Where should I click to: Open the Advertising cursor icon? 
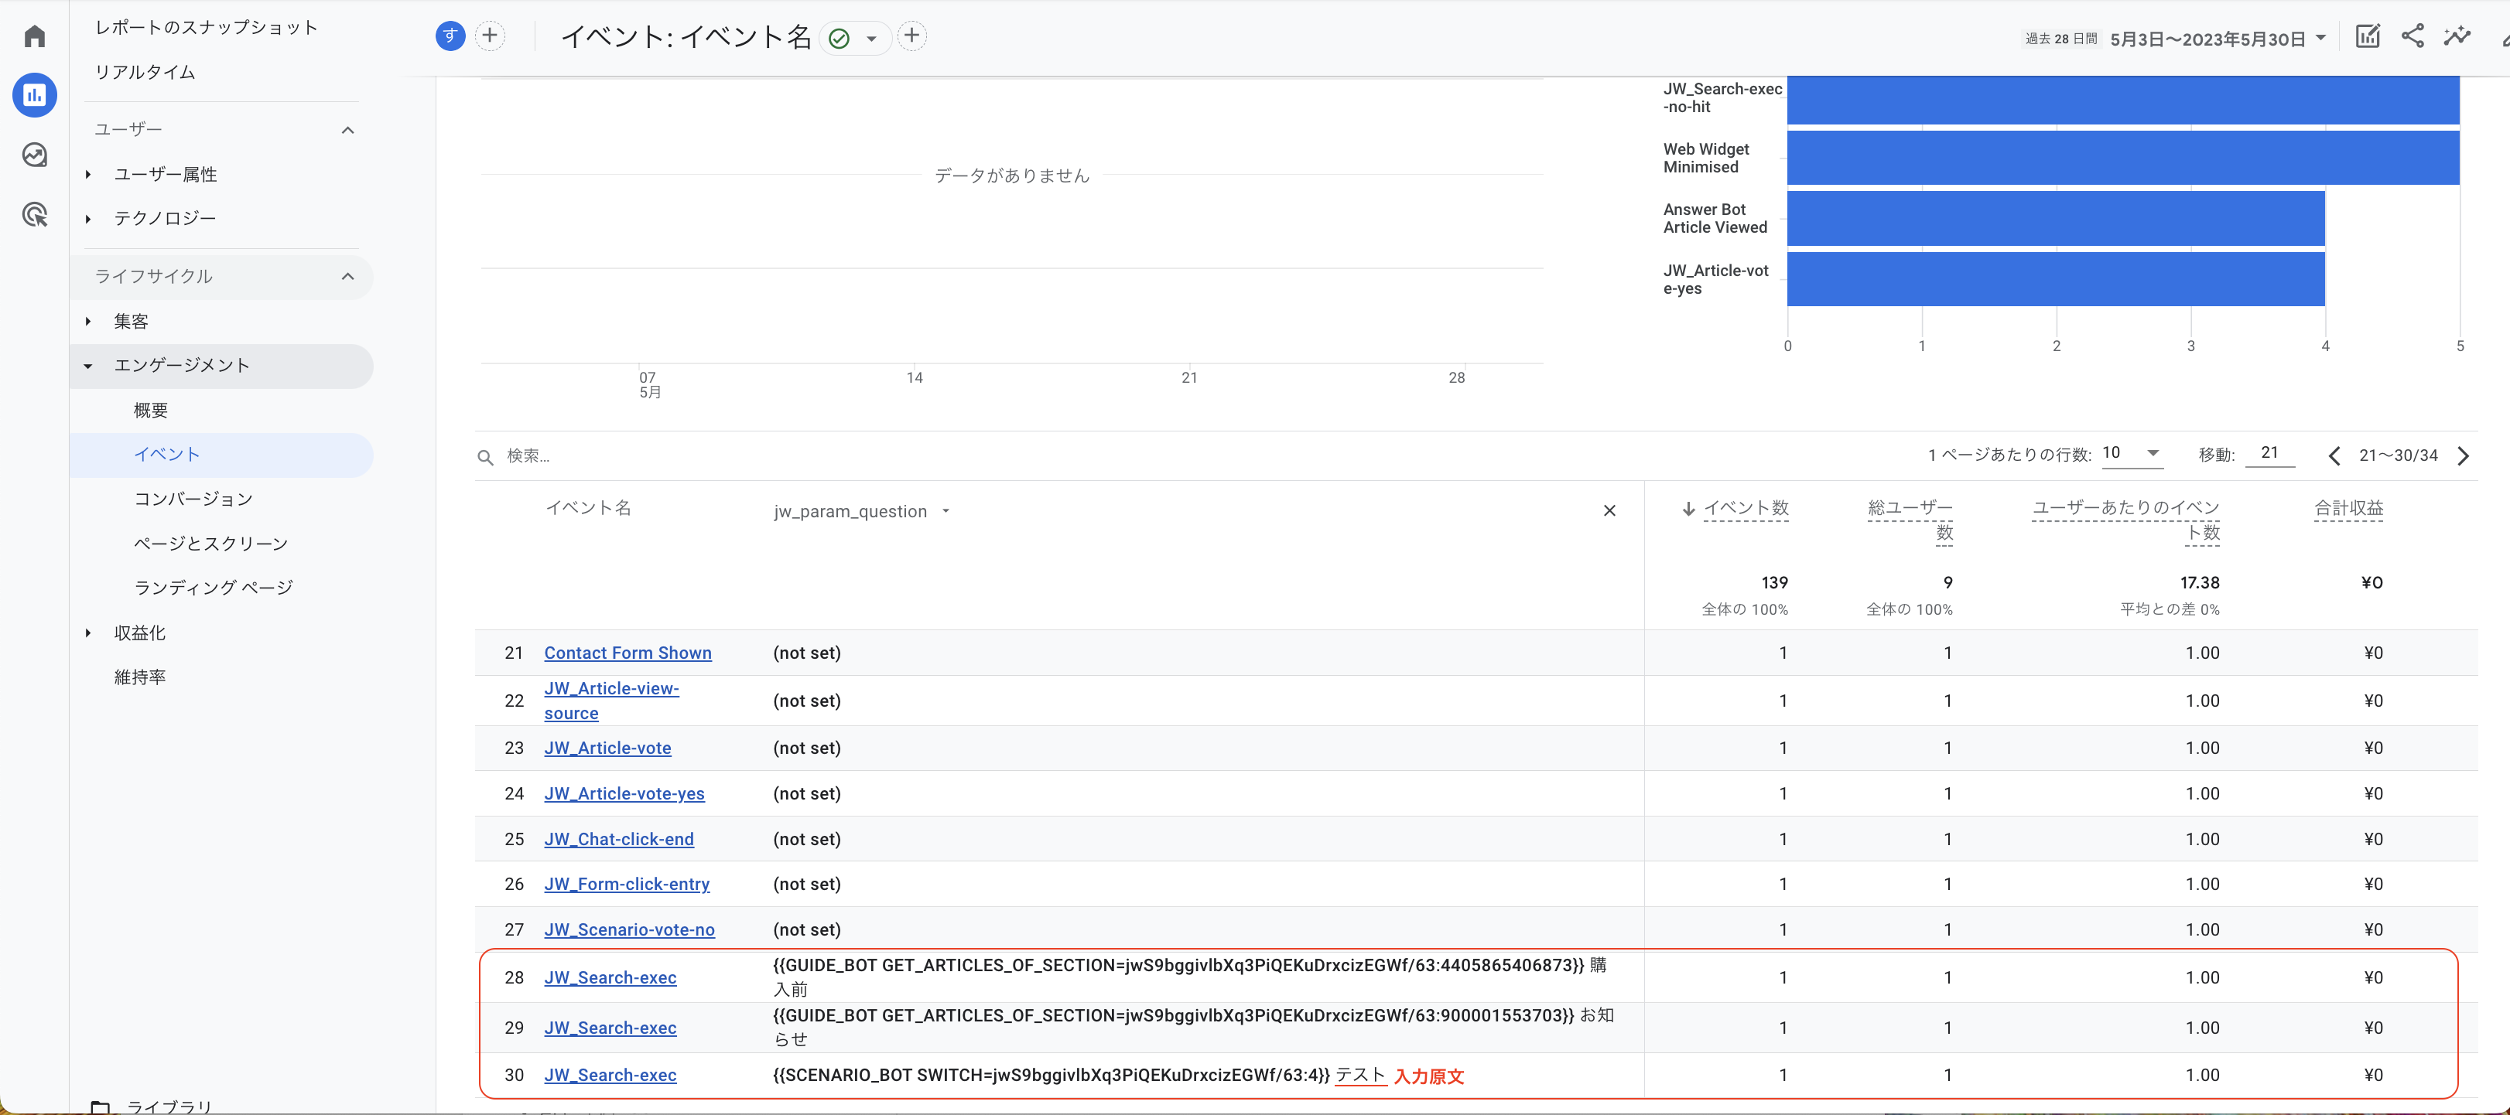click(35, 214)
